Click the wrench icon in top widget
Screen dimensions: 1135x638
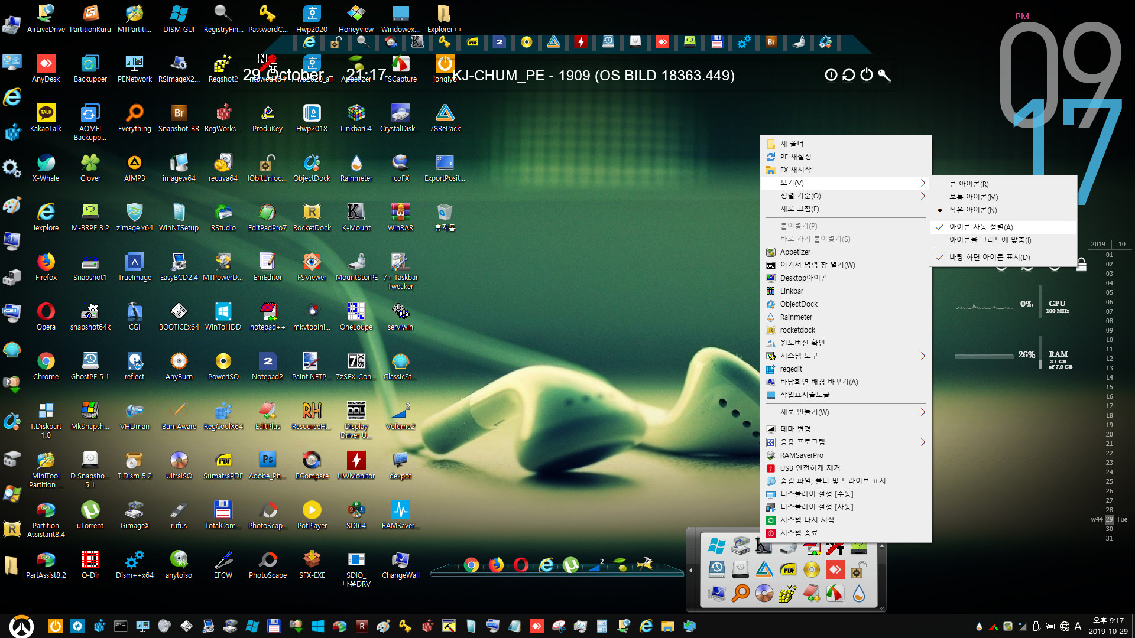[884, 75]
